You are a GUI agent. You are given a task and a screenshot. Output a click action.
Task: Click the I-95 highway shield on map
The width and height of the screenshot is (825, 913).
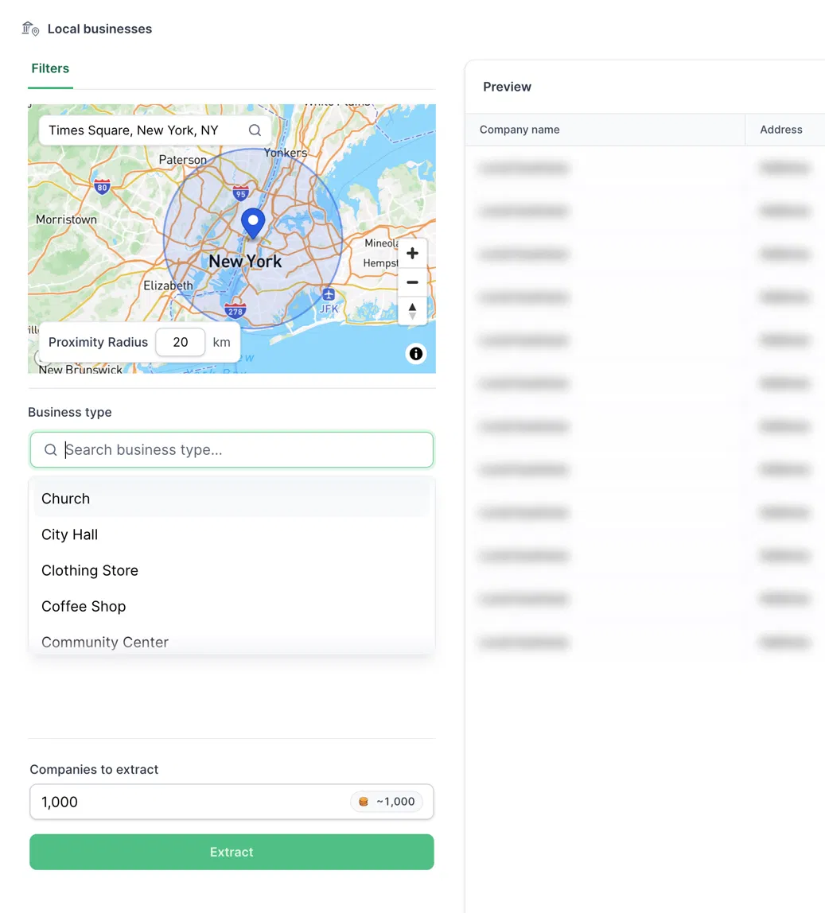tap(240, 192)
